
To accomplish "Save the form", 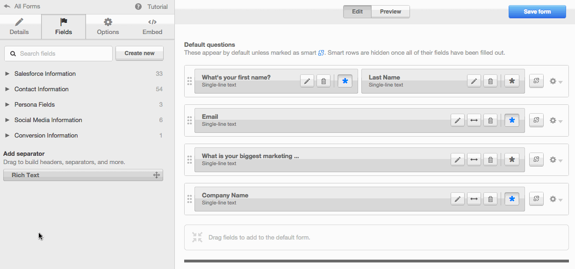I will tap(537, 12).
